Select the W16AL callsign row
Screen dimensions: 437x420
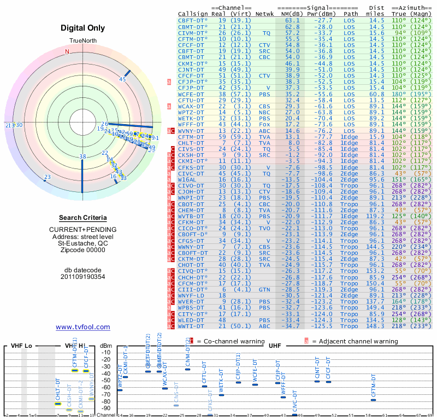(187, 180)
